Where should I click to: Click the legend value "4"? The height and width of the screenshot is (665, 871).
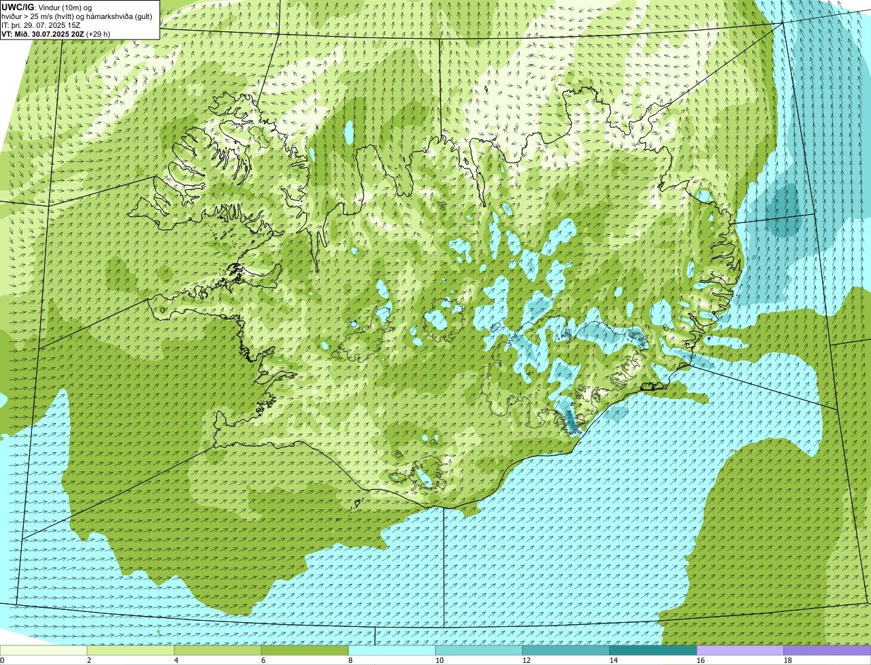176,660
